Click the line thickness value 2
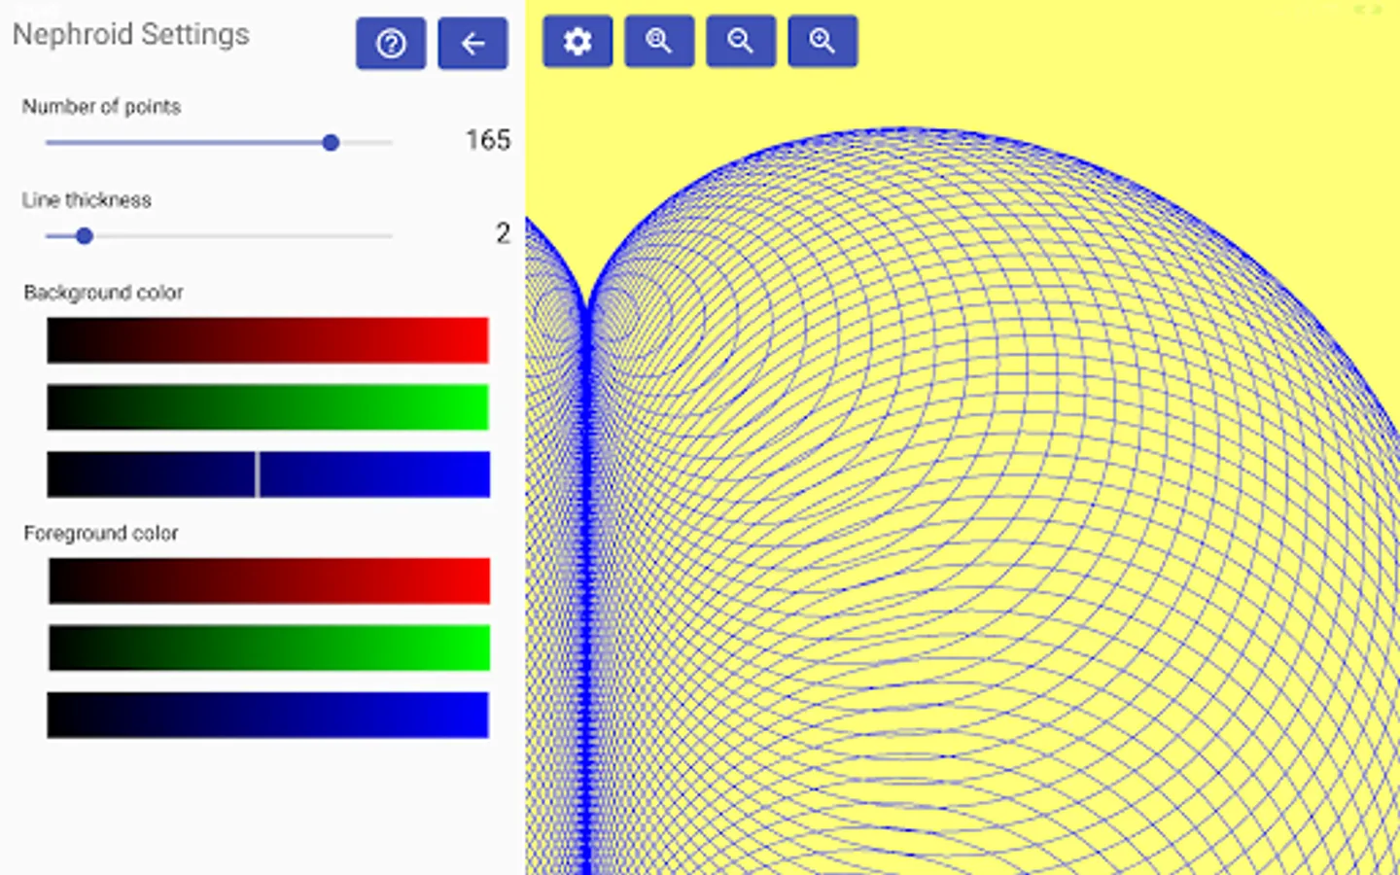The image size is (1400, 875). pos(503,233)
